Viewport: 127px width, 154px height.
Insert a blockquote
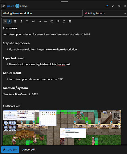click(x=39, y=21)
